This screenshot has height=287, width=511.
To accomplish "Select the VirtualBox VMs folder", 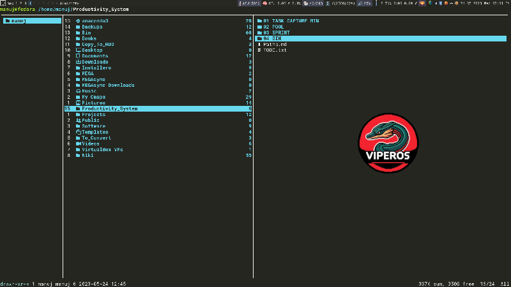I will point(102,149).
